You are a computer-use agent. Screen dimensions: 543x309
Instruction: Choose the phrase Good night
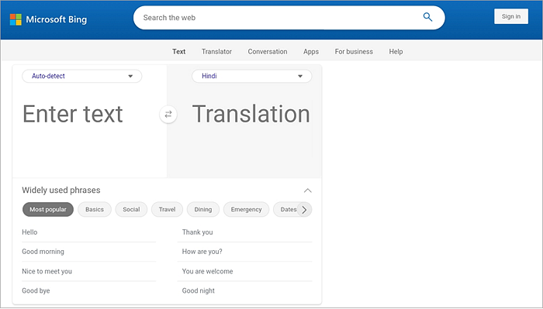(x=245, y=290)
